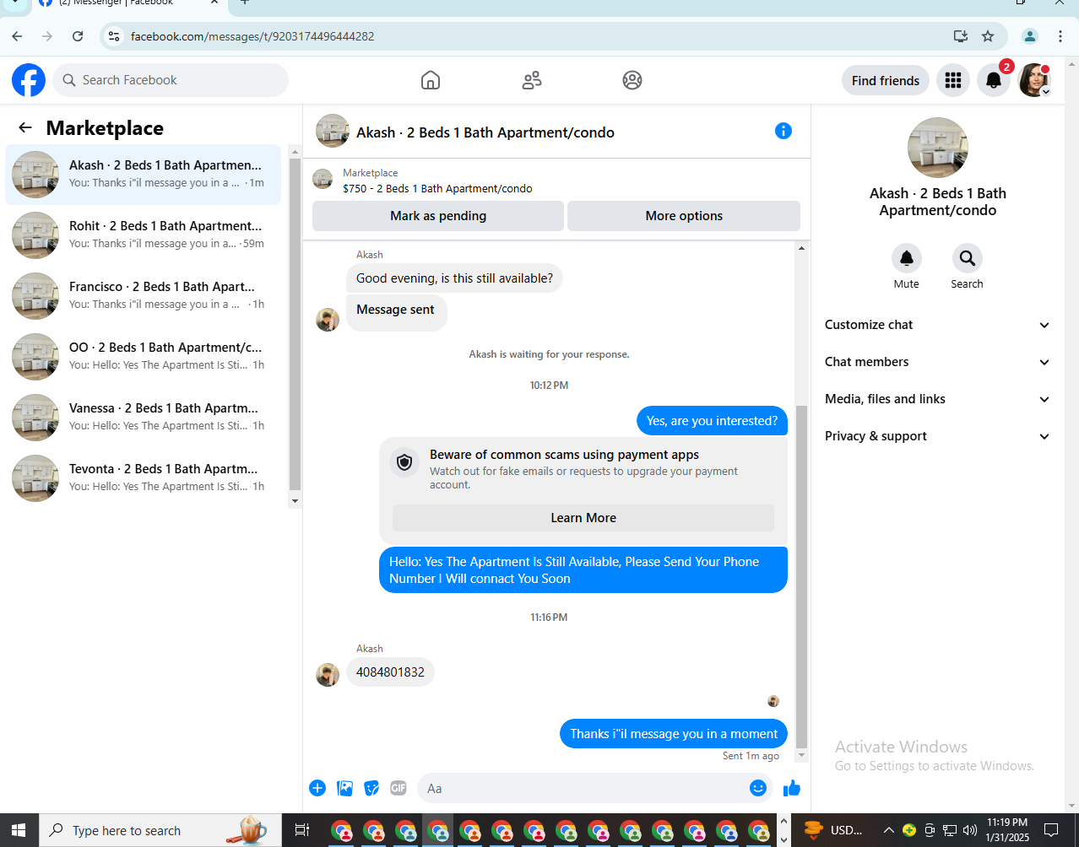Screen dimensions: 1079x847
Task: Go back using the Marketplace arrow
Action: [25, 127]
